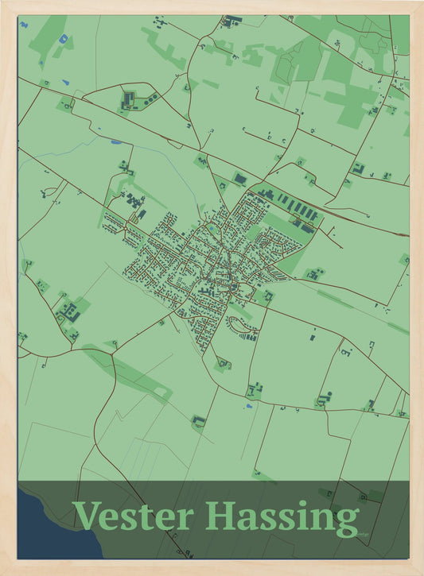Click the small blue pond south of town
This screenshot has width=424, height=576.
click(249, 406)
